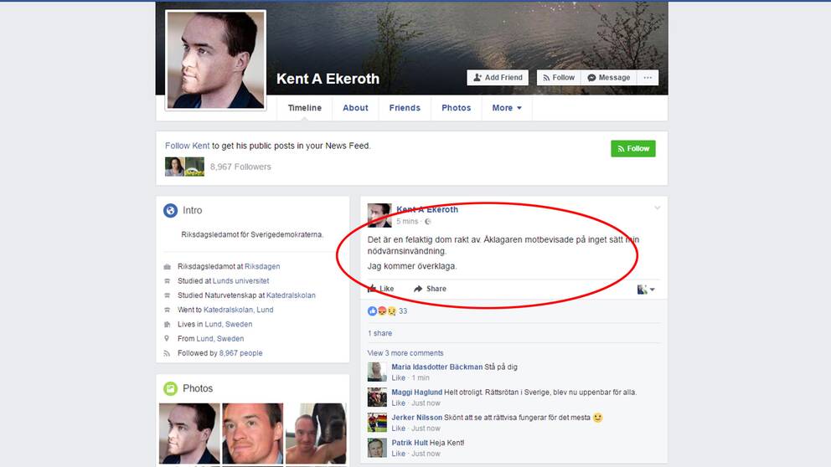831x467 pixels.
Task: Click the 8,967 people followers link
Action: pyautogui.click(x=240, y=353)
